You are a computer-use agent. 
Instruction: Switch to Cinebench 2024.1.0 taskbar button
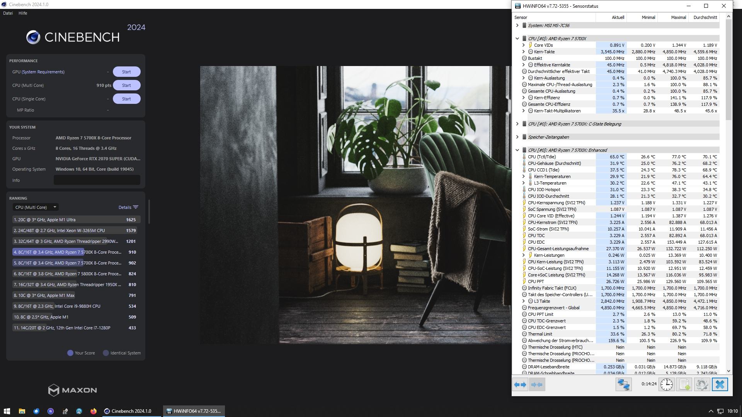[x=131, y=411]
